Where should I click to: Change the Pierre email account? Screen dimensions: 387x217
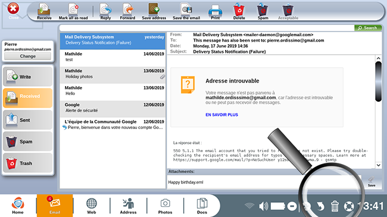27,56
